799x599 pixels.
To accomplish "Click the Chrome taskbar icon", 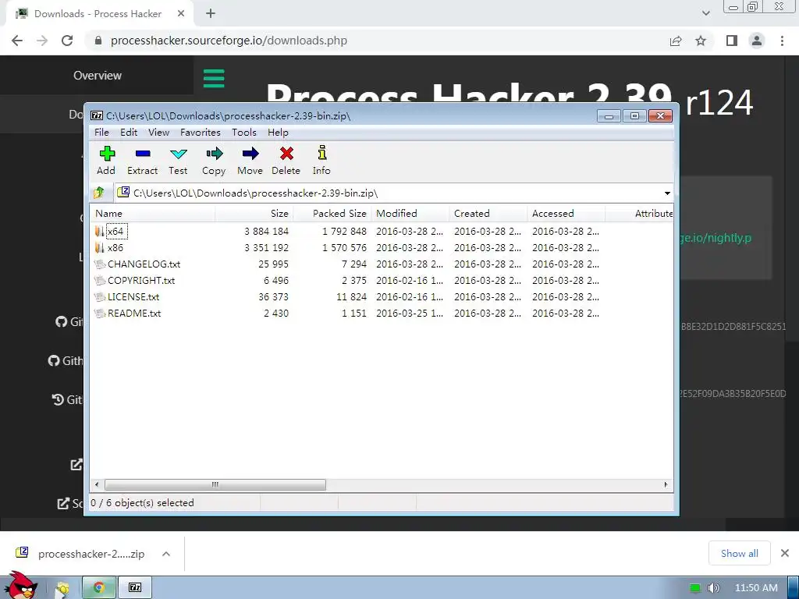I will click(99, 587).
